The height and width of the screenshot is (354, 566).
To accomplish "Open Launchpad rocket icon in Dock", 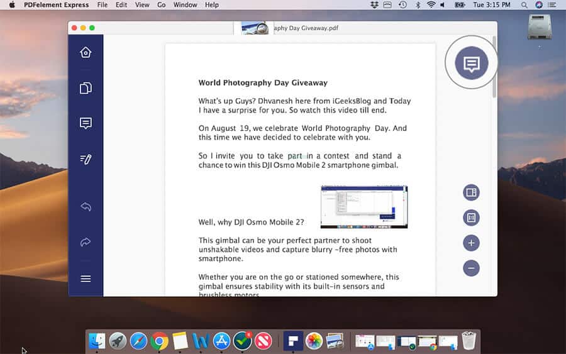I will point(118,341).
